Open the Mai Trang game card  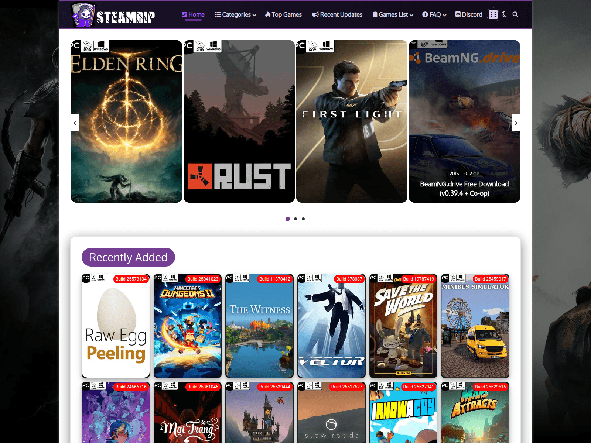pyautogui.click(x=188, y=412)
